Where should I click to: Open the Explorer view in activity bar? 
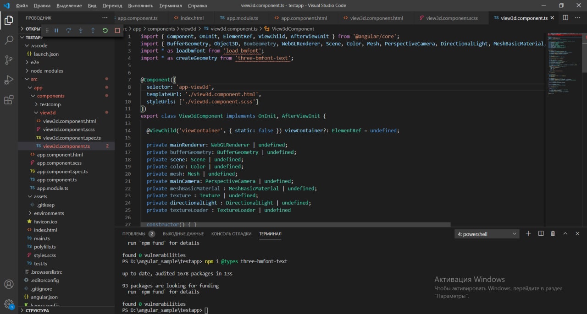(x=9, y=20)
